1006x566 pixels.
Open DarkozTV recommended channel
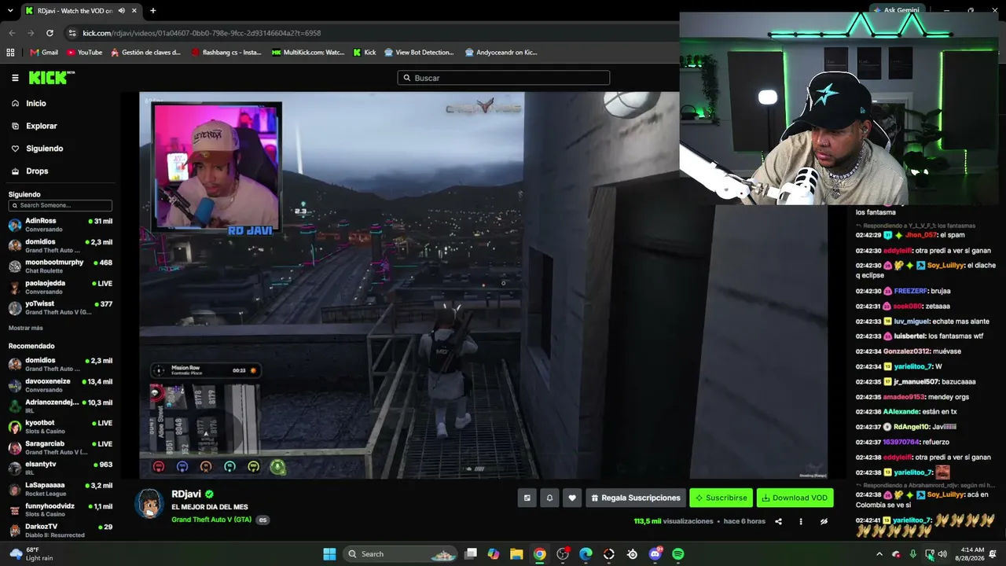[x=61, y=530]
